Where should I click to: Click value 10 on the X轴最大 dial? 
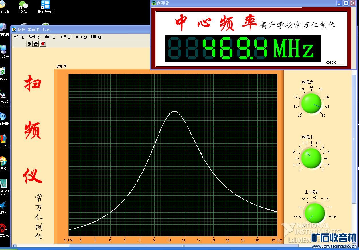click(300, 115)
